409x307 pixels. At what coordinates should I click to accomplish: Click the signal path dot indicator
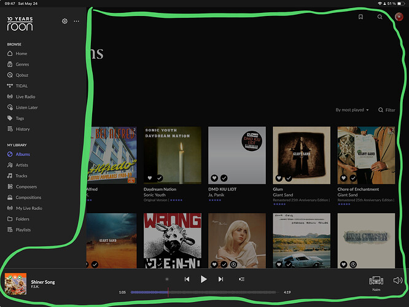[167, 279]
